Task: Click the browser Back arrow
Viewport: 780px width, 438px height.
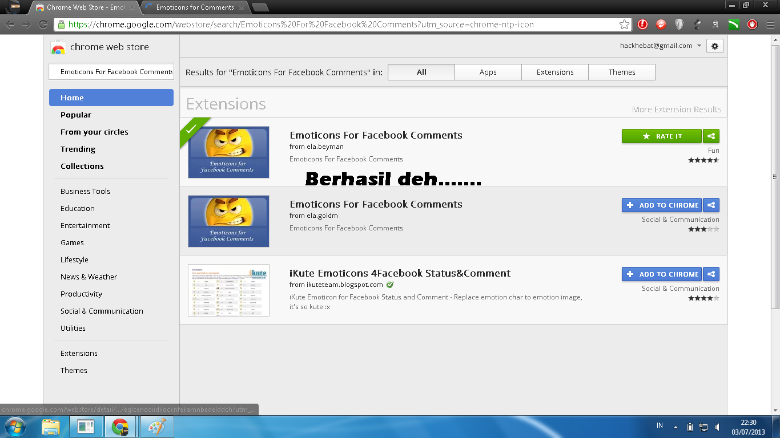Action: point(10,25)
